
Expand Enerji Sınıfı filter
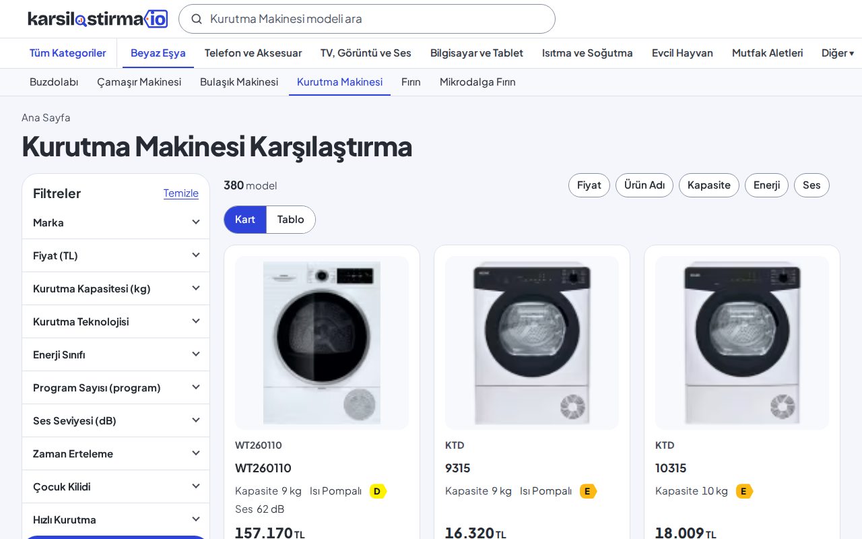(116, 354)
